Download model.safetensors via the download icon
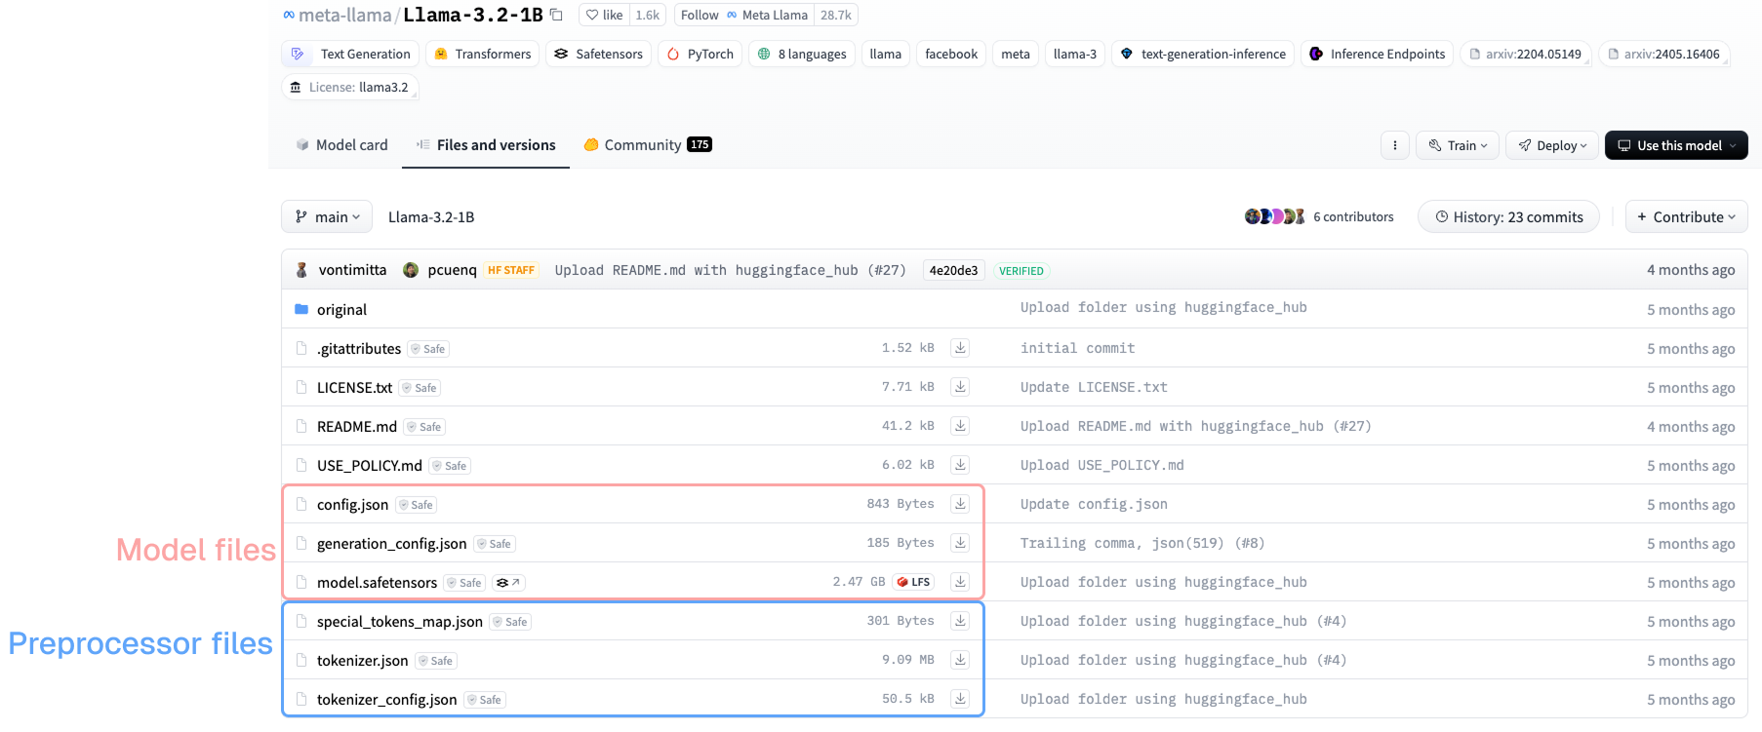This screenshot has height=732, width=1762. point(960,582)
